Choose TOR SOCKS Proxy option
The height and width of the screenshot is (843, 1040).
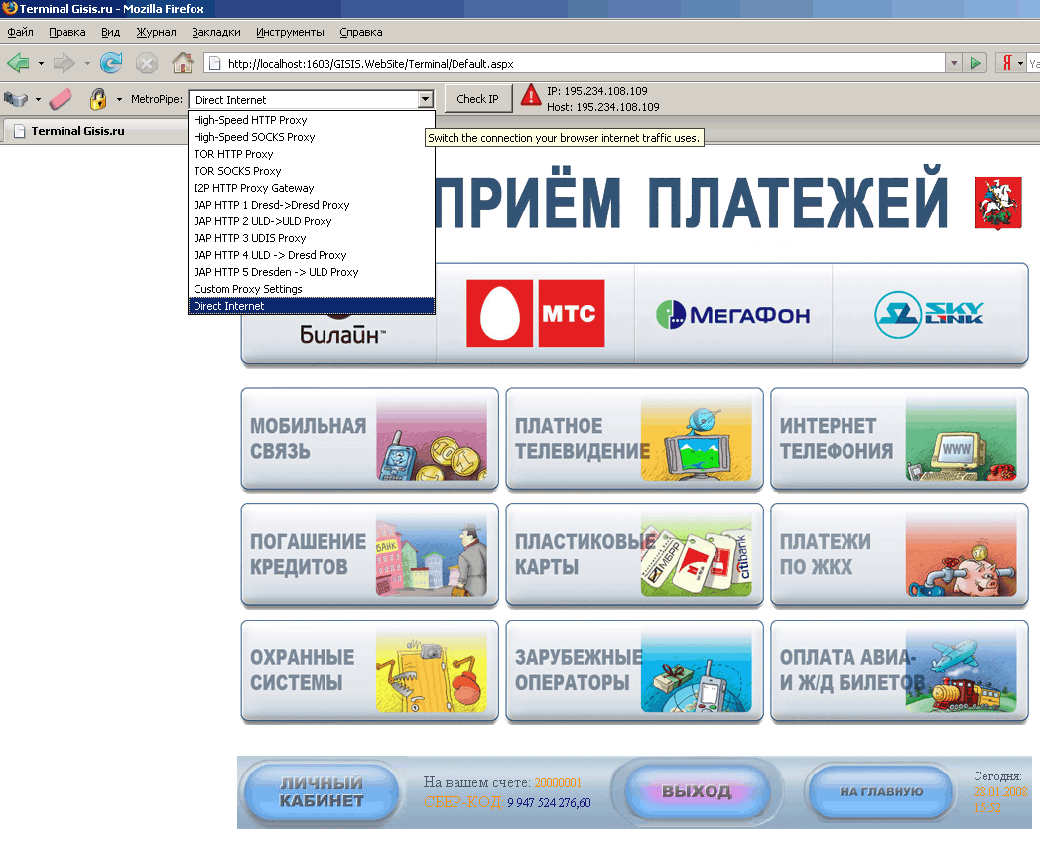point(312,171)
